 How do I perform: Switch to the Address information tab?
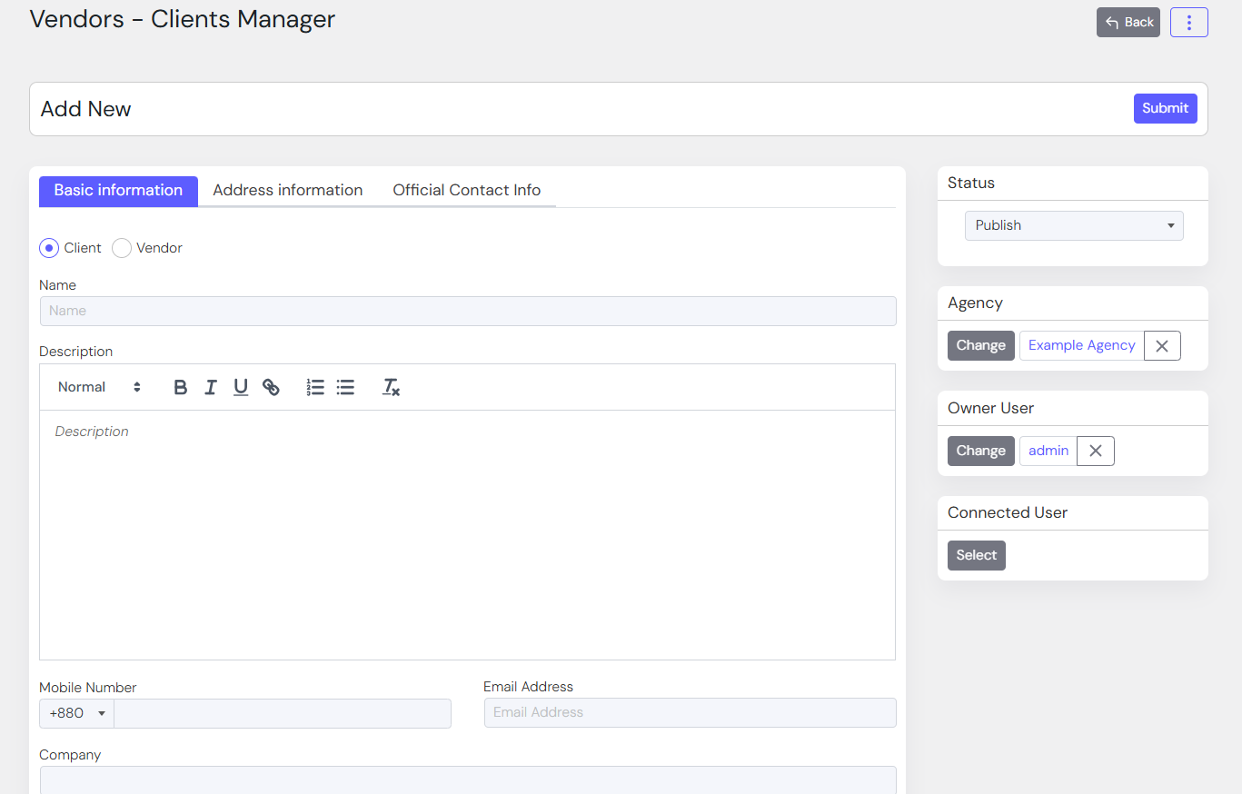[x=287, y=191]
